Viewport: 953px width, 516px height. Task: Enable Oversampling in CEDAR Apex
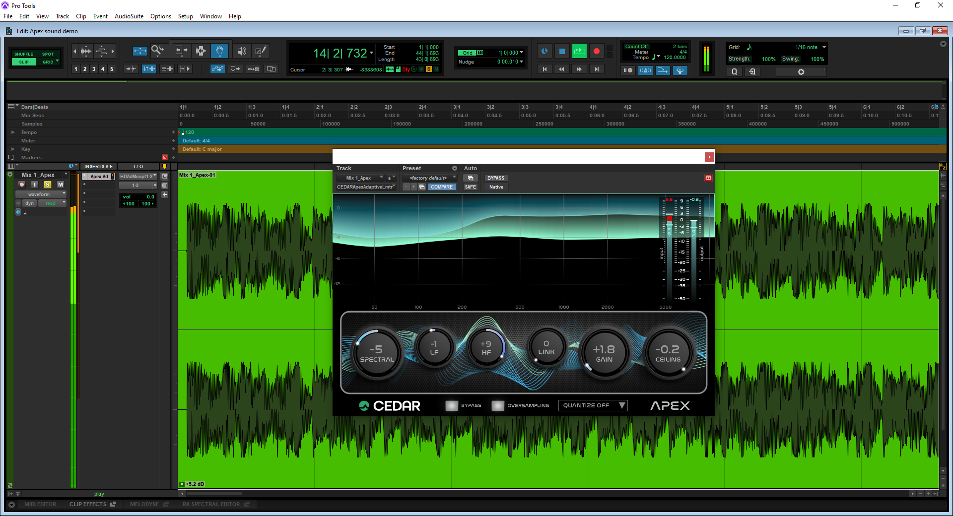497,405
